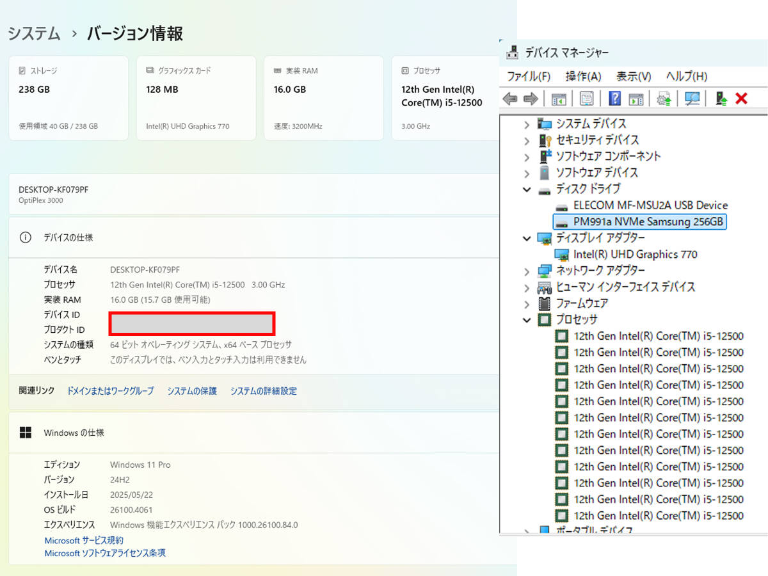Click the Intel UHD Graphics 770 adapter icon
This screenshot has height=576, width=768.
[x=562, y=255]
